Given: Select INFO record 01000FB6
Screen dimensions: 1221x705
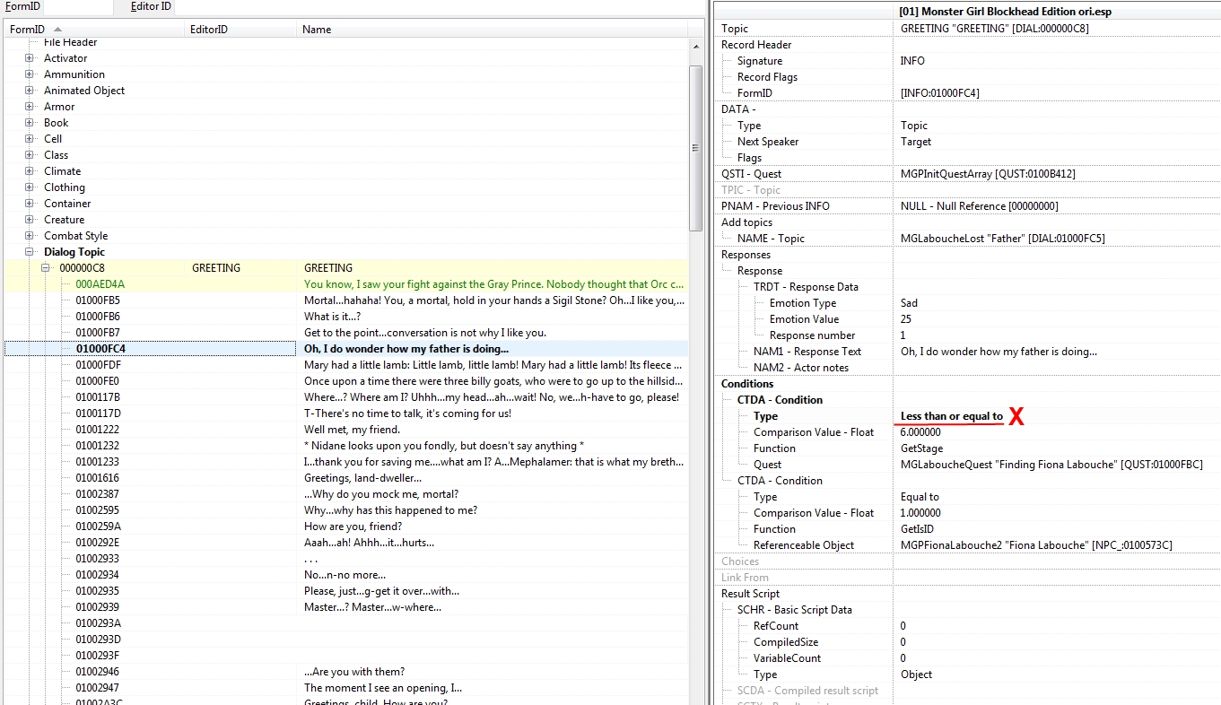Looking at the screenshot, I should pyautogui.click(x=345, y=317).
